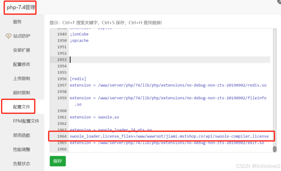Screen dimensions: 281x171
Task: Click line number 1966 in the gutter
Action: pos(62,149)
